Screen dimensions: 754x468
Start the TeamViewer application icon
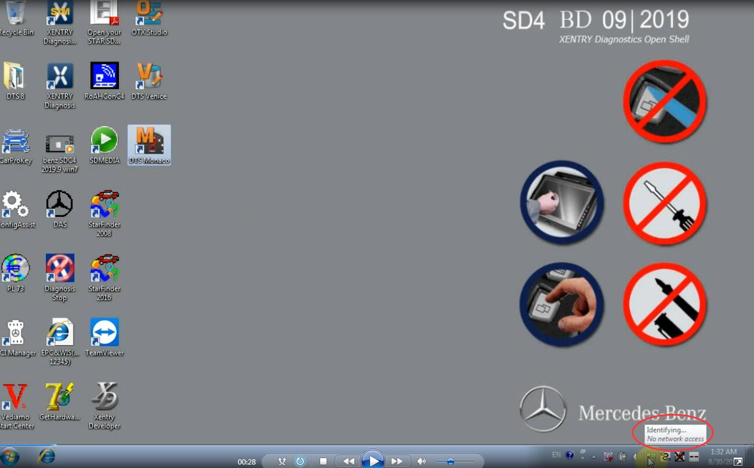point(104,336)
